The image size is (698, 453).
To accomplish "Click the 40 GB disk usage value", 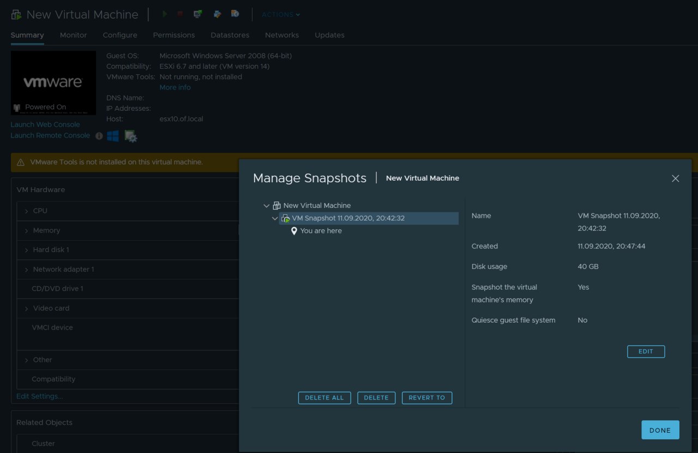I will click(x=588, y=267).
